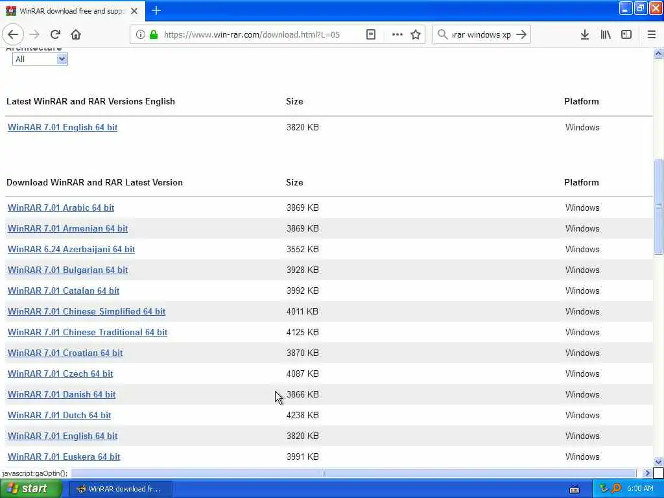This screenshot has height=498, width=664.
Task: Open page actions three-dot menu
Action: [397, 35]
